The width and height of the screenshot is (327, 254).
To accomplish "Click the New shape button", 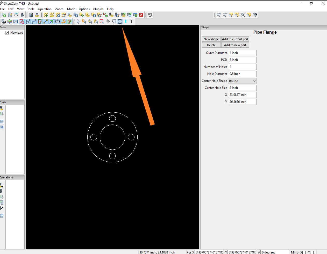I will click(x=211, y=39).
